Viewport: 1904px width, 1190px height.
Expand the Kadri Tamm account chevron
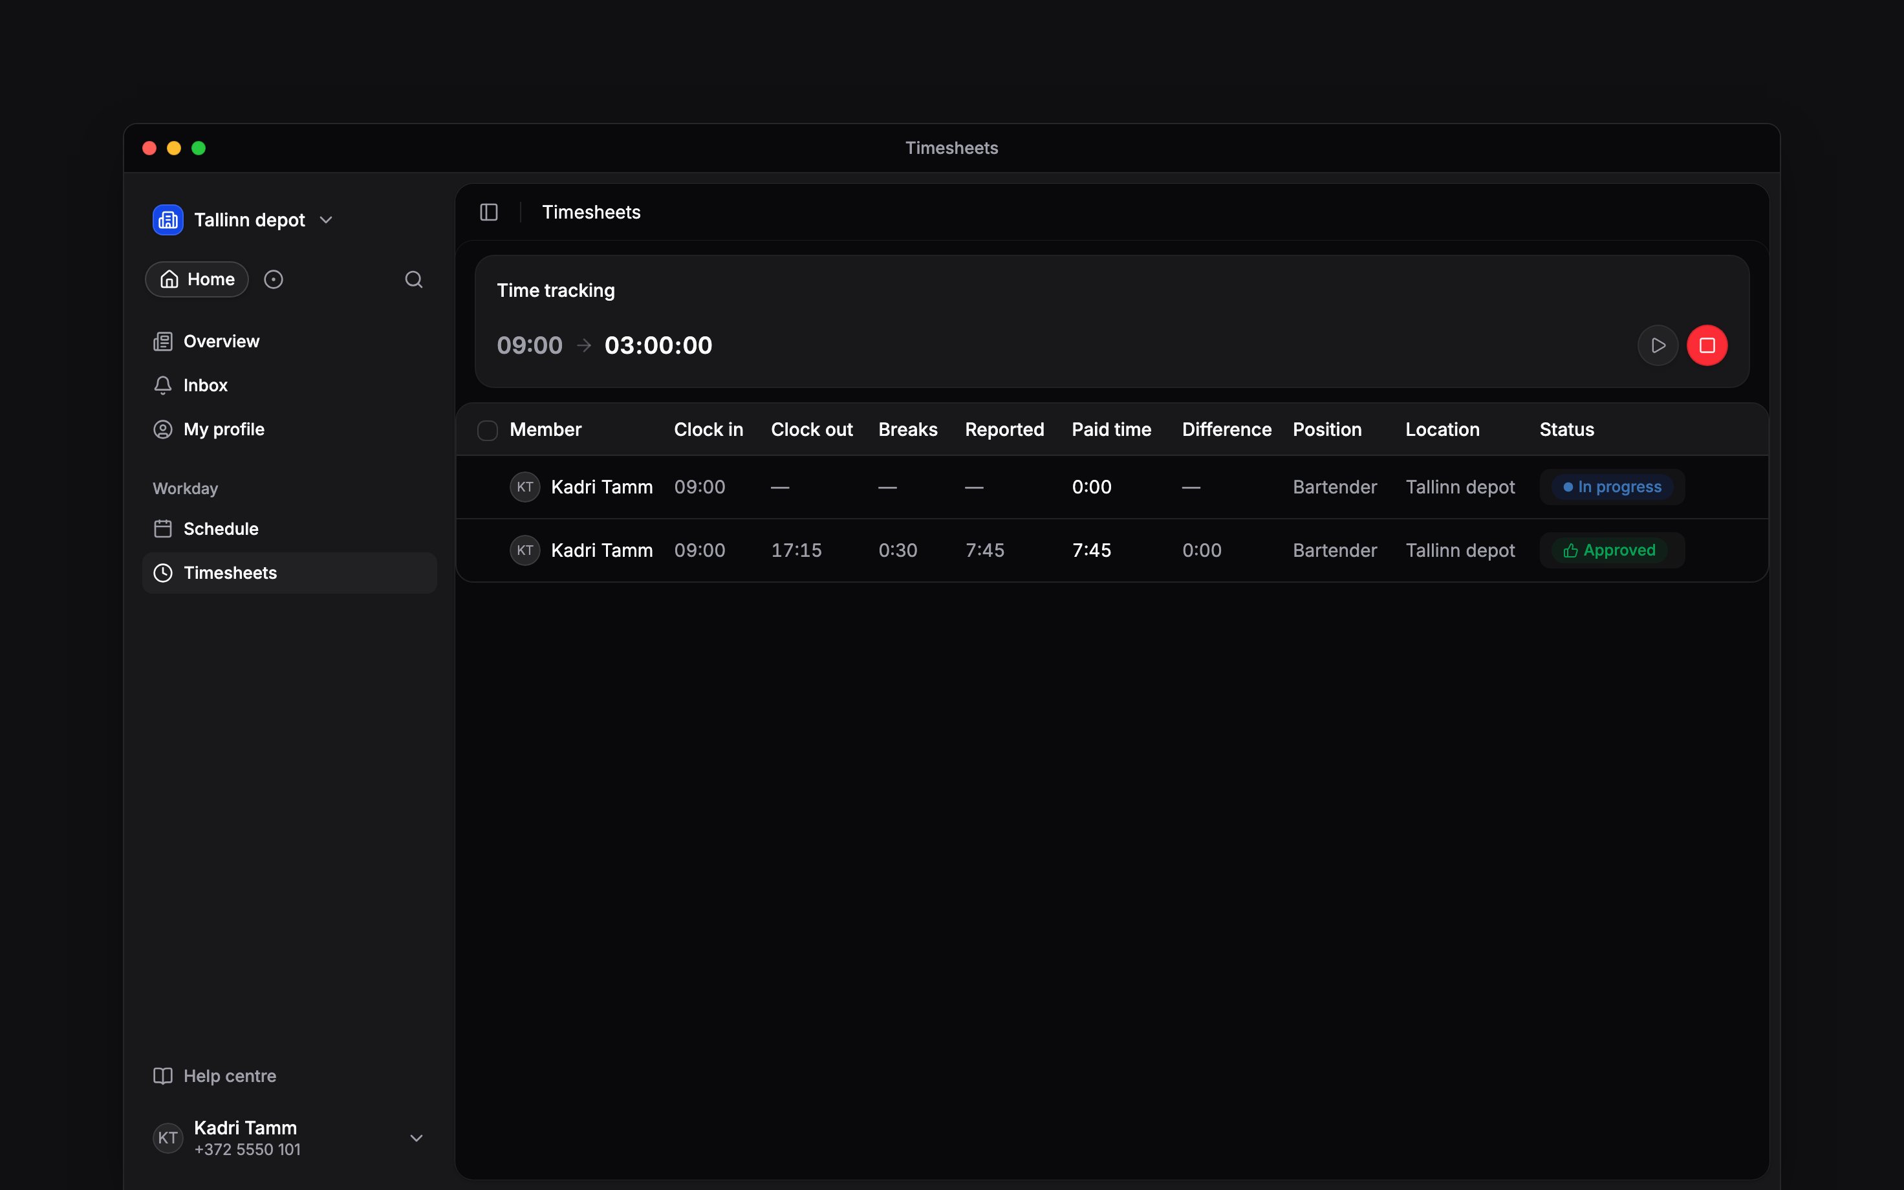(x=416, y=1138)
